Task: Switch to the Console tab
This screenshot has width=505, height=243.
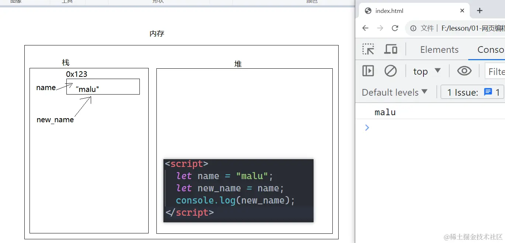Action: point(491,49)
